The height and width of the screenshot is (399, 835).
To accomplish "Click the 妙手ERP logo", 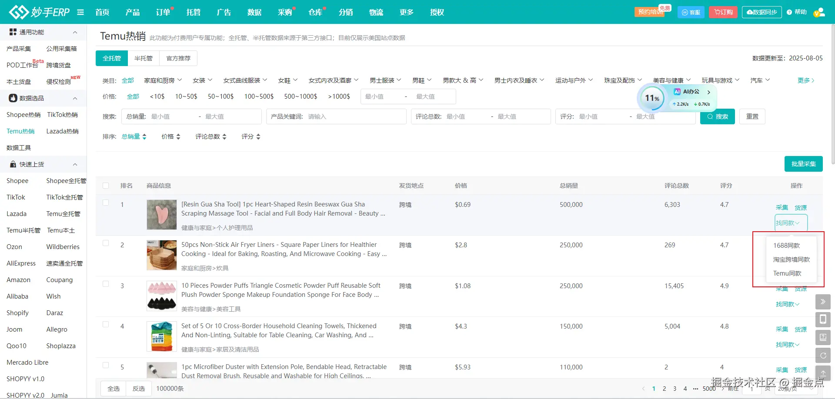I will coord(39,12).
